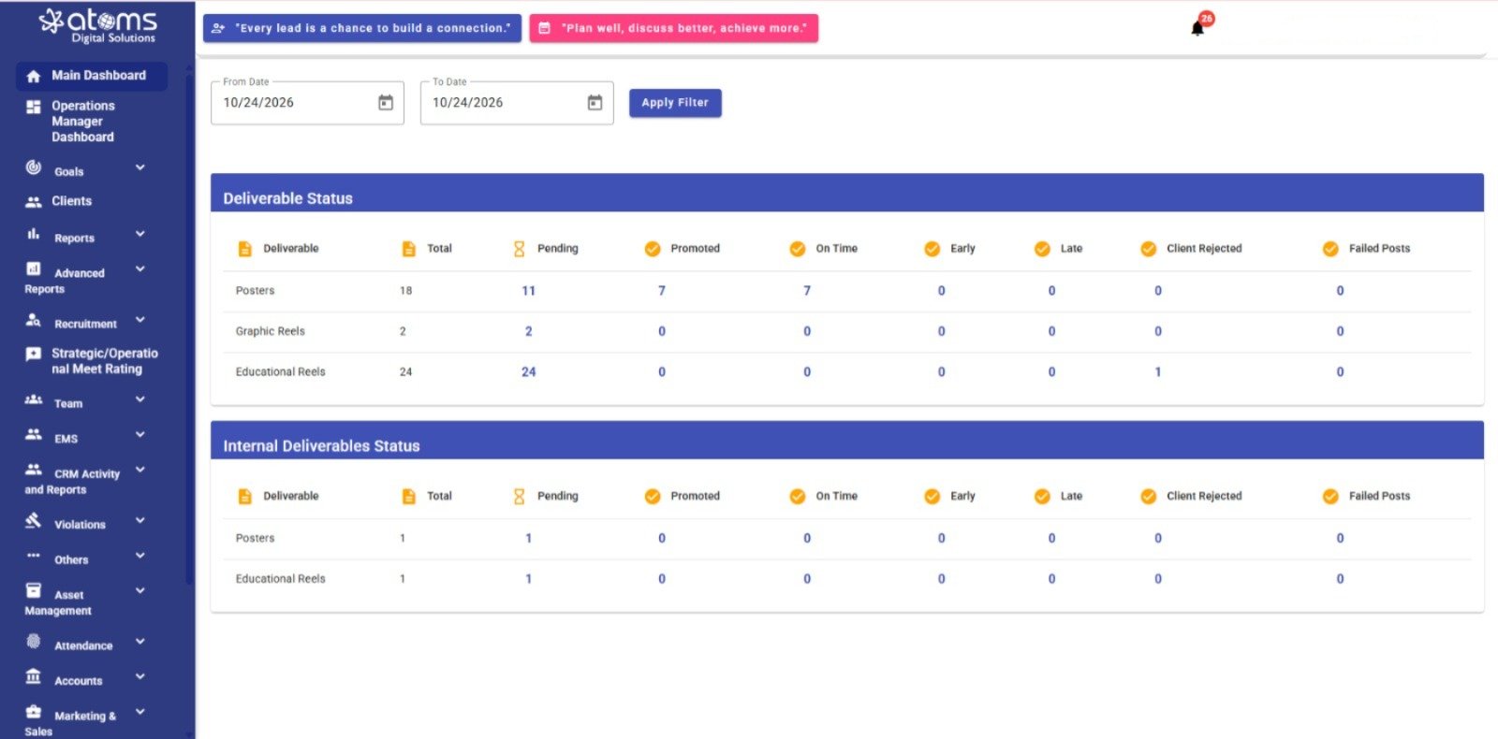This screenshot has width=1498, height=739.
Task: Expand the Others menu chevron
Action: tap(140, 556)
